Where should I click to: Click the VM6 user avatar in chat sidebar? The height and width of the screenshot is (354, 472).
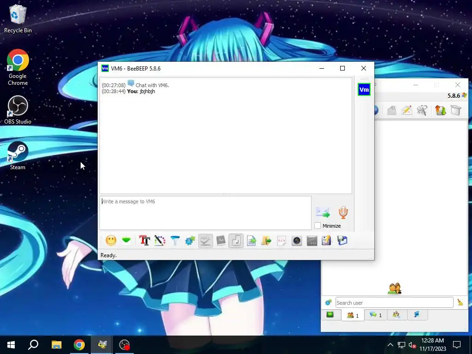[x=364, y=90]
